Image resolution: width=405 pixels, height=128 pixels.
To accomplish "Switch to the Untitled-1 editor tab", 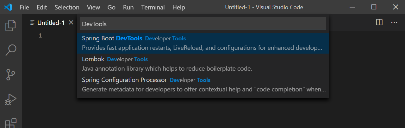I will [x=51, y=23].
